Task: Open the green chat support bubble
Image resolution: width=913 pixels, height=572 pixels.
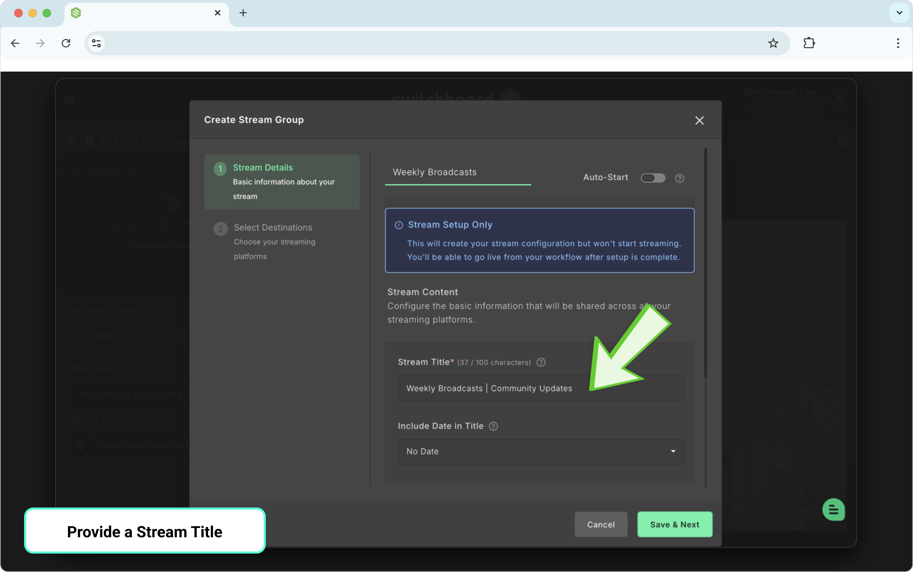Action: click(833, 510)
